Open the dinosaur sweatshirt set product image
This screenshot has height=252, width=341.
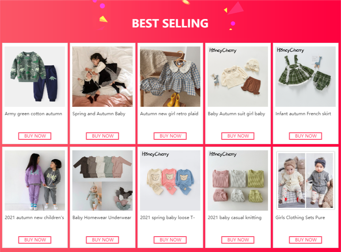pos(35,76)
